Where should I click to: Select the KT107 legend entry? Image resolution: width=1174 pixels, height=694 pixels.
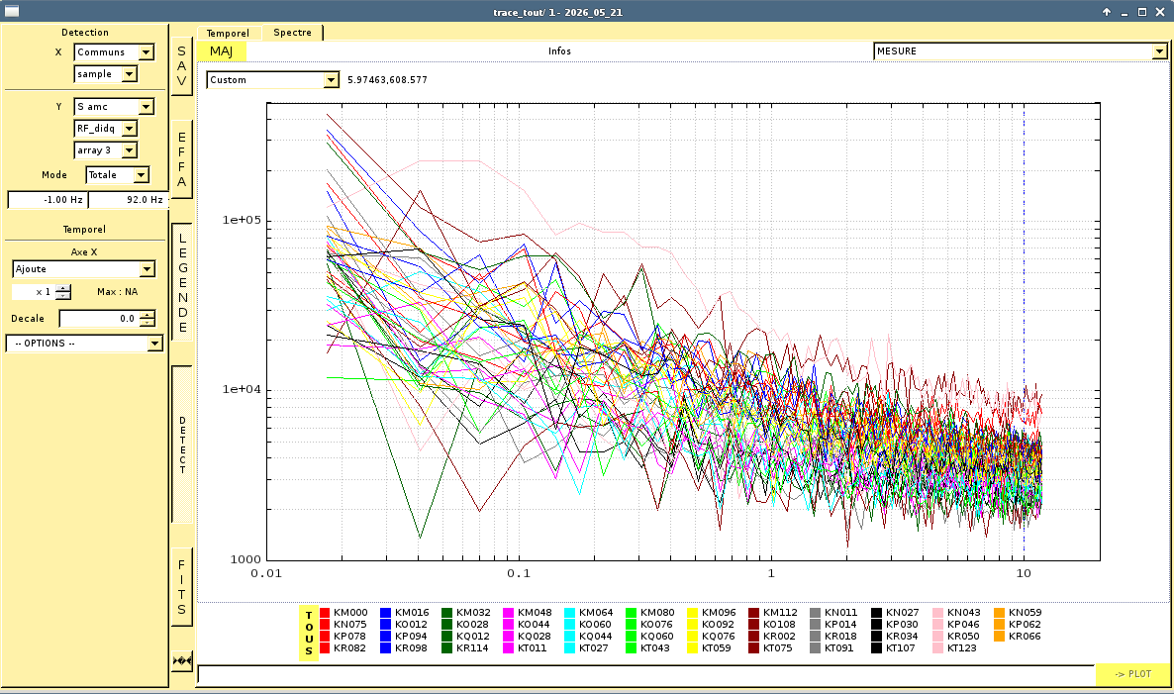pyautogui.click(x=901, y=648)
